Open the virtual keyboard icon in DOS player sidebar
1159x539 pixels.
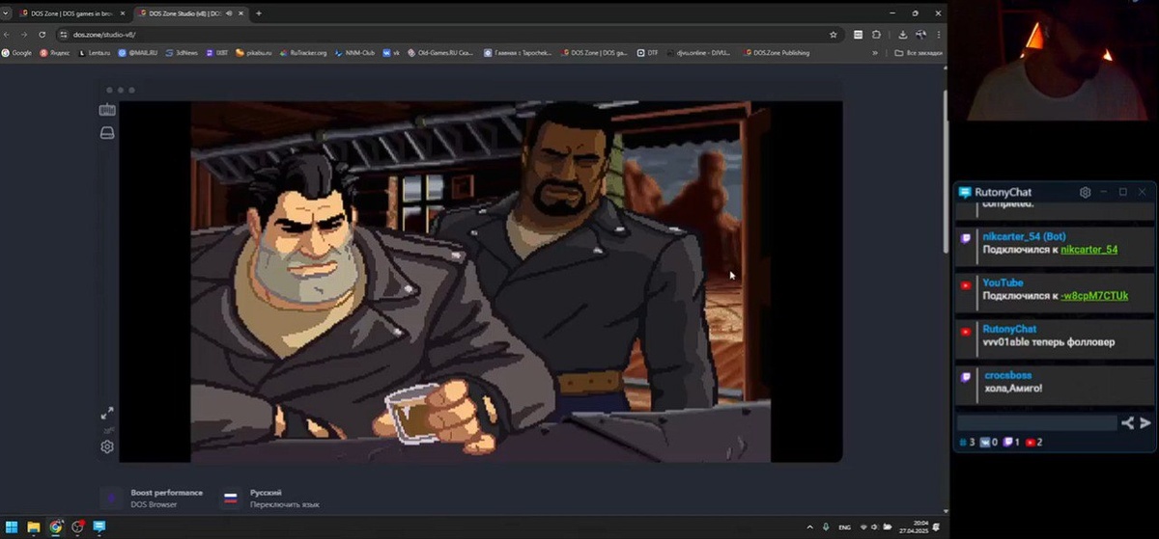(107, 109)
